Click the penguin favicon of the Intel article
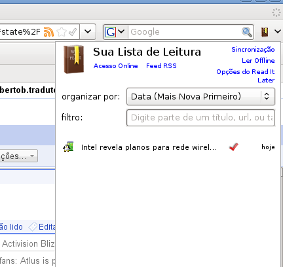 [68, 147]
